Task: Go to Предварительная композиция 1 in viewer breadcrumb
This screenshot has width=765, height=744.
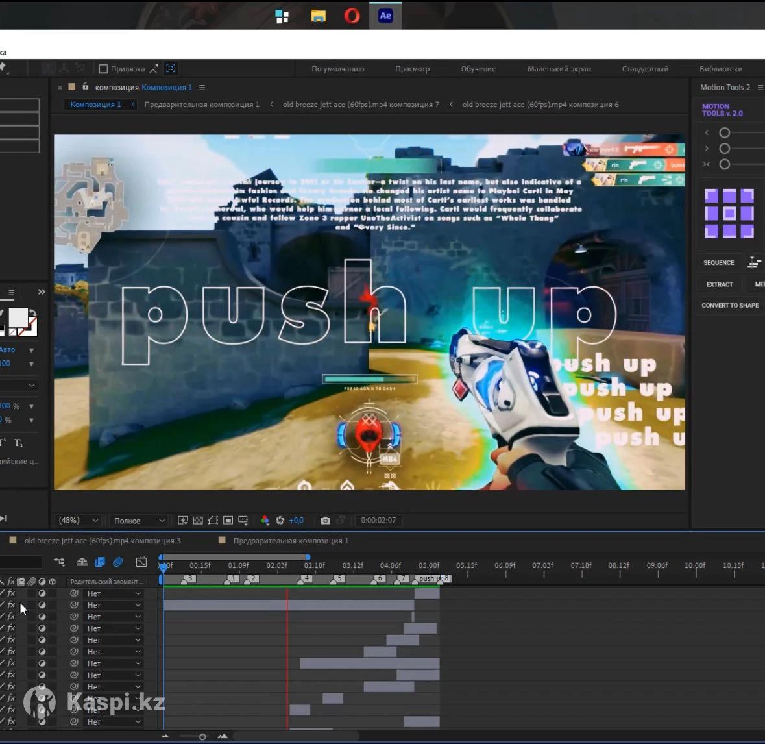Action: point(202,105)
